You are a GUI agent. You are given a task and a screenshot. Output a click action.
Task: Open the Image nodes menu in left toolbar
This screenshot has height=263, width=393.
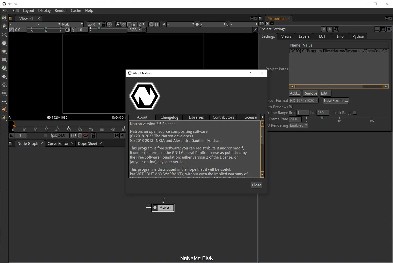4,18
